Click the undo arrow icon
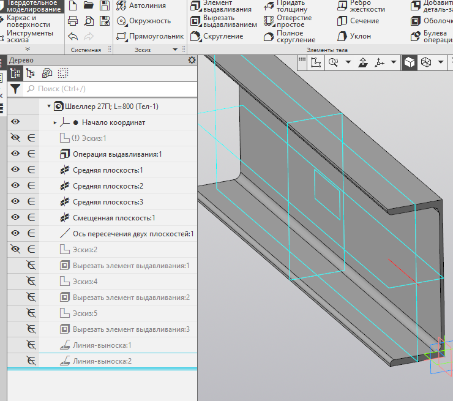 tap(73, 36)
